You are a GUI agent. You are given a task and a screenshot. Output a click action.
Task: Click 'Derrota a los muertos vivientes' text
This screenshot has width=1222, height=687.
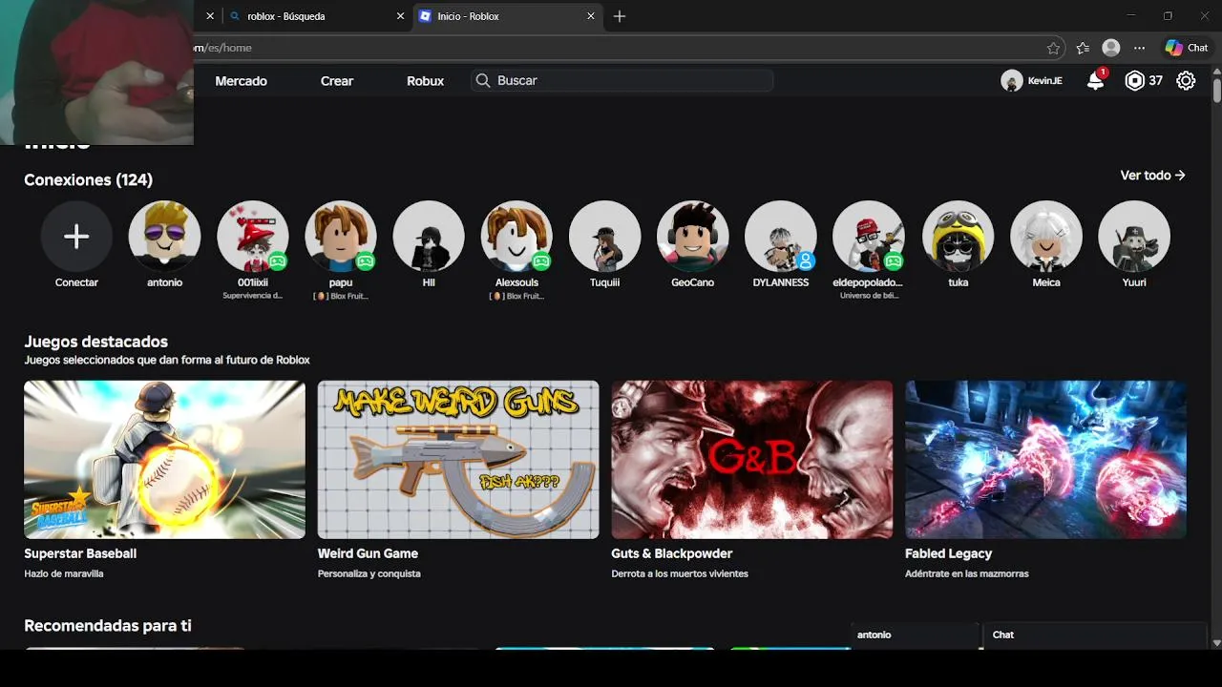point(680,573)
